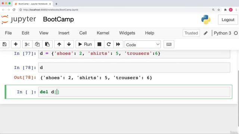239x134 pixels.
Task: Open the View menu
Action: 44,33
